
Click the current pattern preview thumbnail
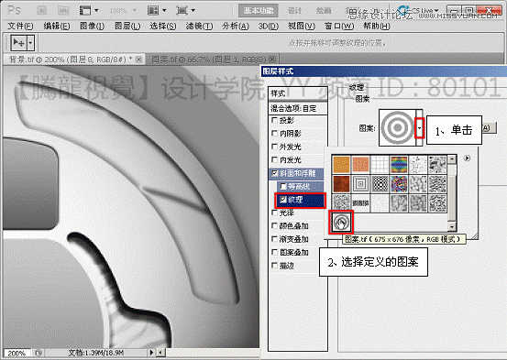click(398, 127)
